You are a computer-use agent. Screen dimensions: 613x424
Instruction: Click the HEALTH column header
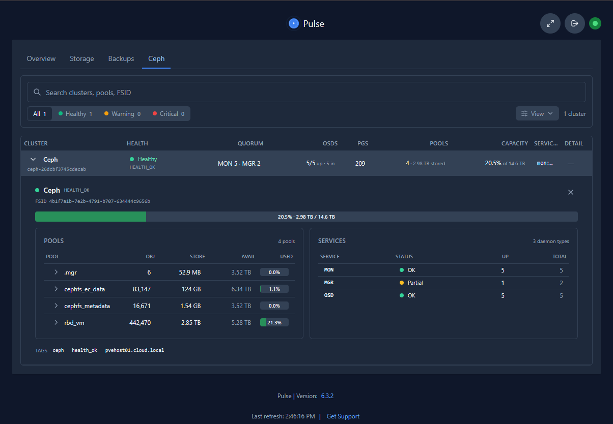click(x=137, y=143)
